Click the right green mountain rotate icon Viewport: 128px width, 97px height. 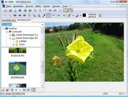[x=64, y=15]
